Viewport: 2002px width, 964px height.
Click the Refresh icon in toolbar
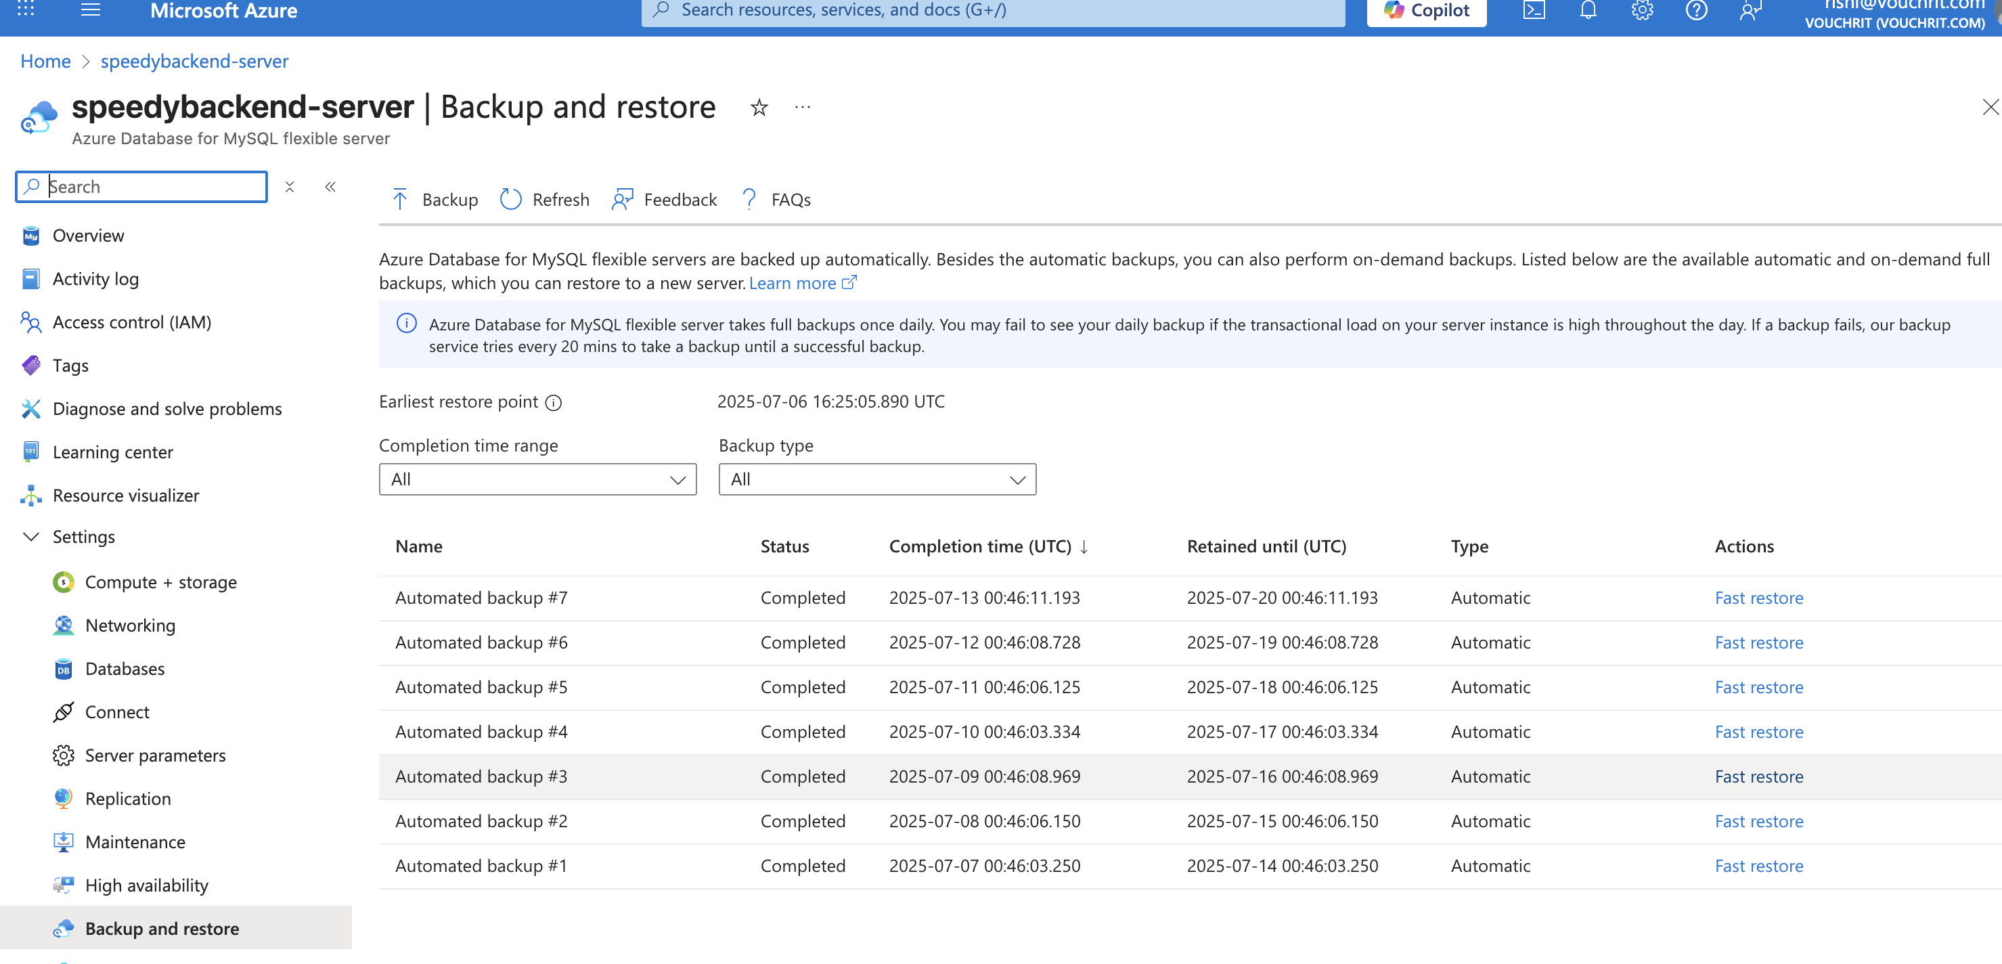point(510,200)
